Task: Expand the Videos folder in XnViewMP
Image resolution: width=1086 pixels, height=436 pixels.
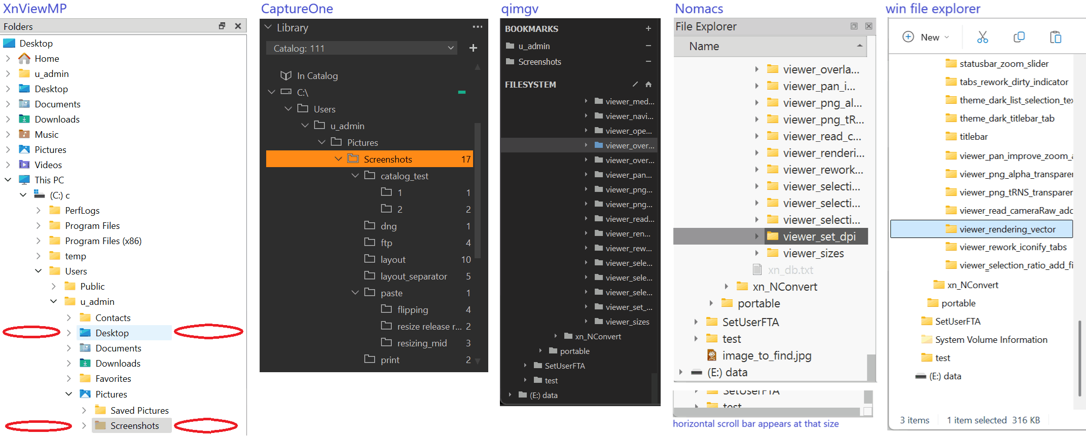Action: pos(8,165)
